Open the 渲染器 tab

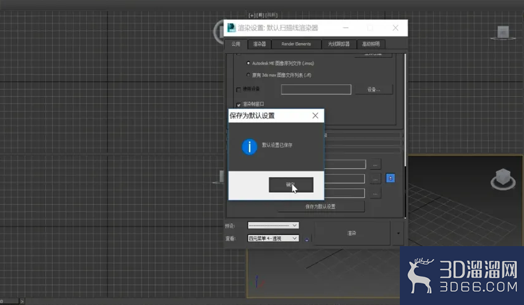[x=259, y=44]
